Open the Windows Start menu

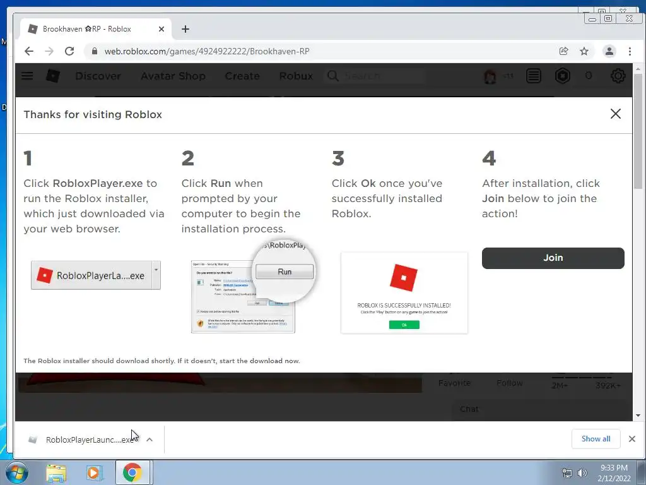point(16,472)
